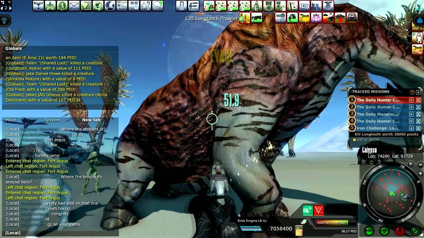Toggle the radar mode dot button

click(x=411, y=165)
